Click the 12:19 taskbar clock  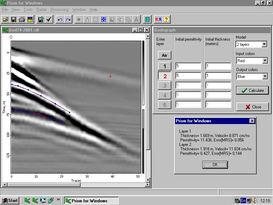point(265,201)
